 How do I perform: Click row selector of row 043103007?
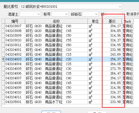[x=3, y=26]
